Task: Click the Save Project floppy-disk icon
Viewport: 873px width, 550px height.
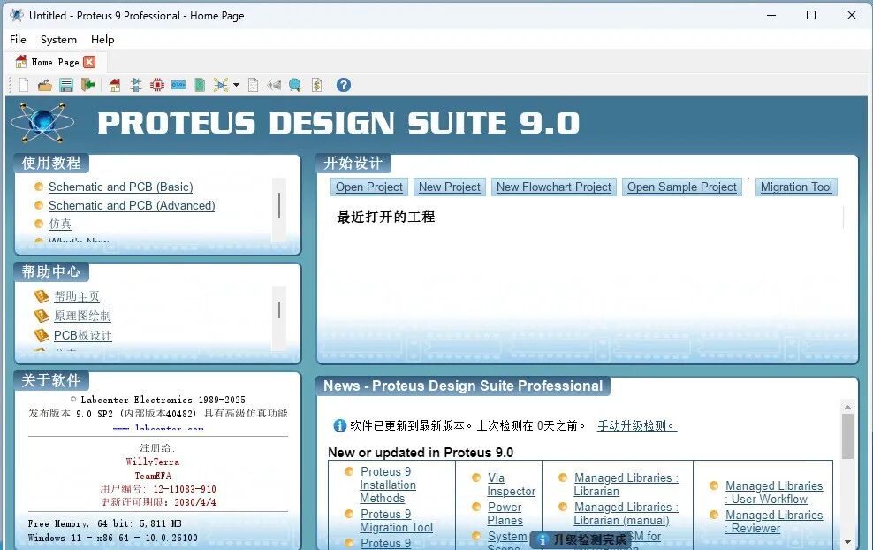Action: [66, 85]
